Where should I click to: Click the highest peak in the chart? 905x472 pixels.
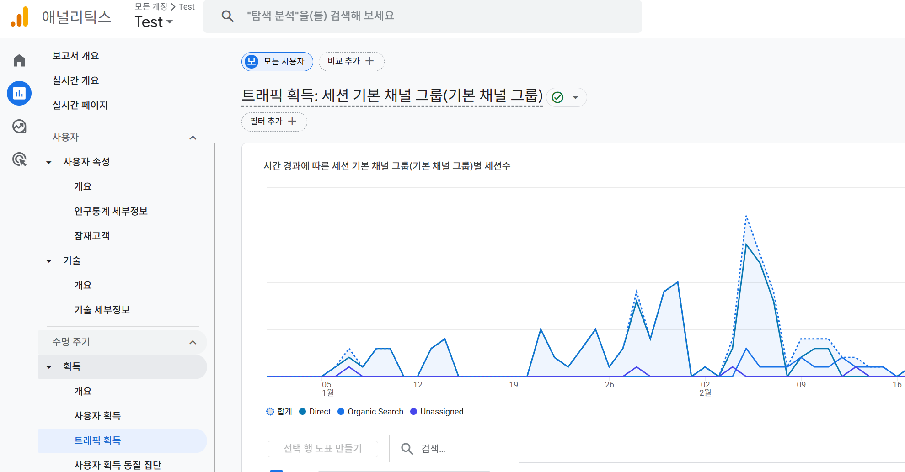(x=746, y=216)
